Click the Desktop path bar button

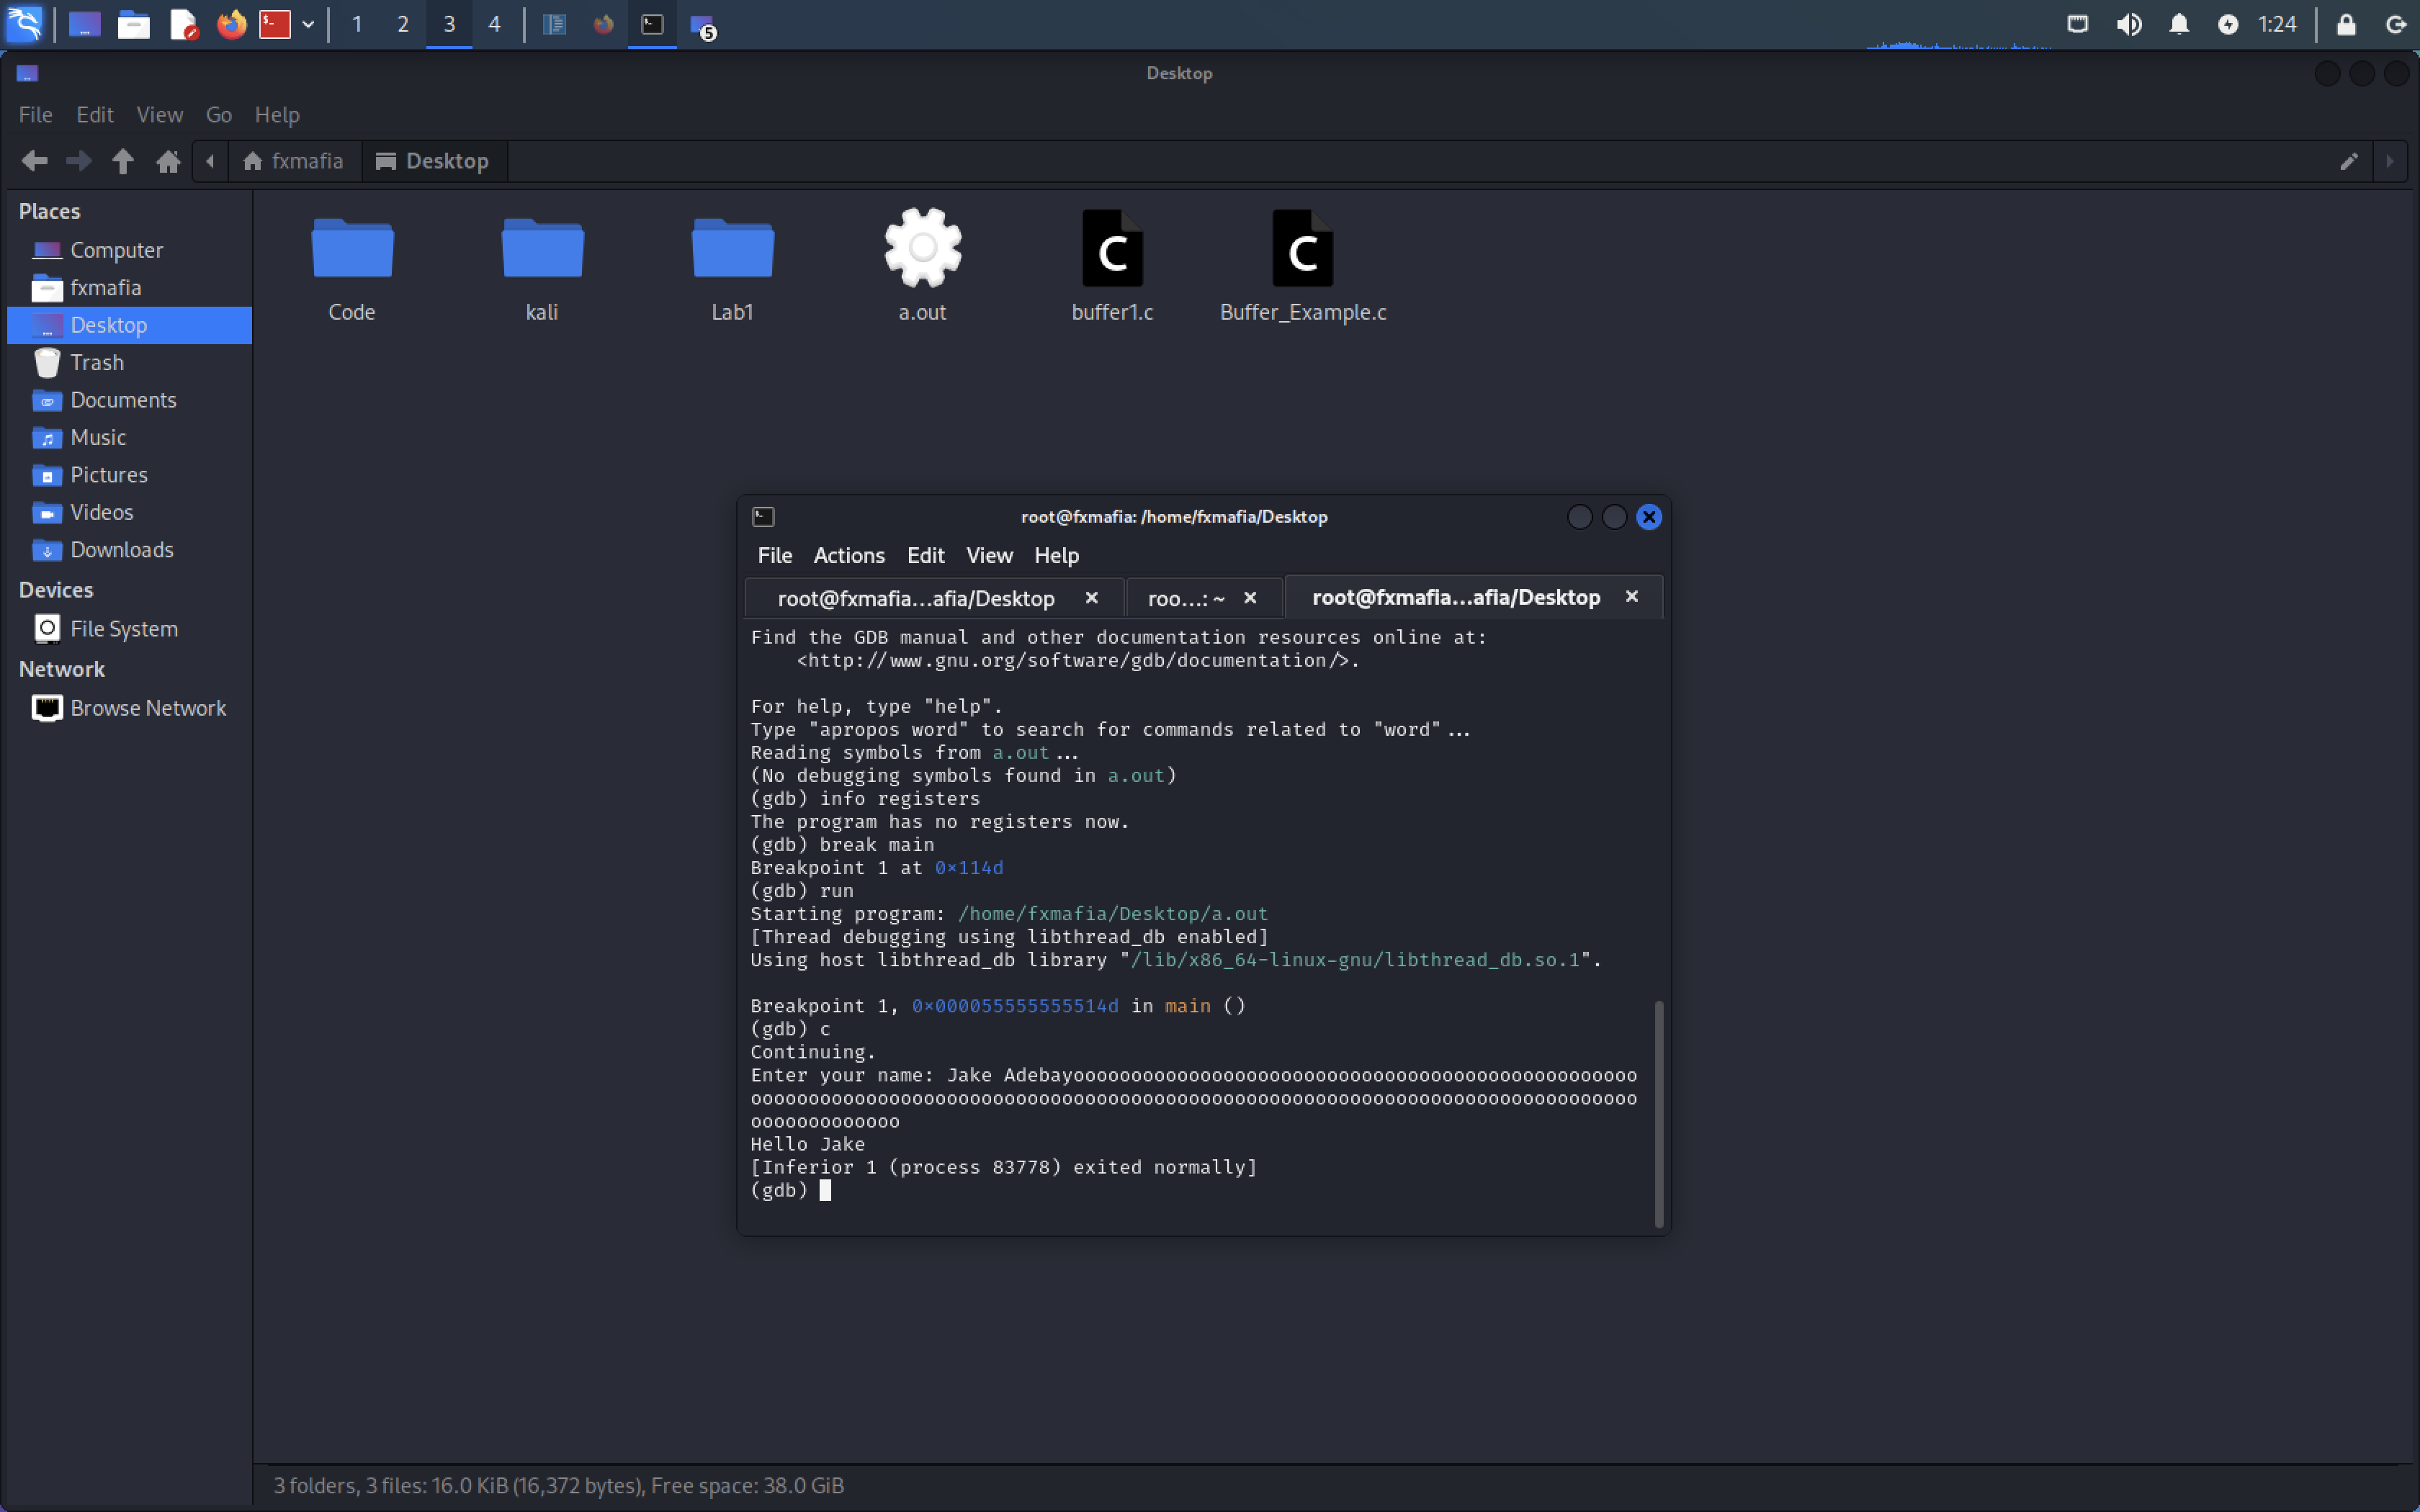[434, 161]
